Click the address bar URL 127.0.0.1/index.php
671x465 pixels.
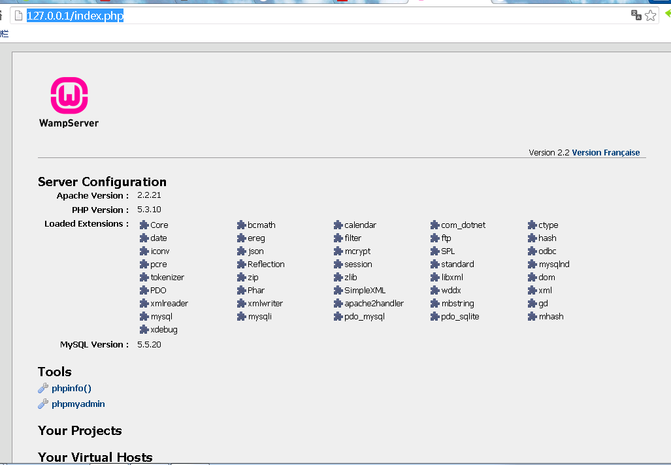coord(75,16)
